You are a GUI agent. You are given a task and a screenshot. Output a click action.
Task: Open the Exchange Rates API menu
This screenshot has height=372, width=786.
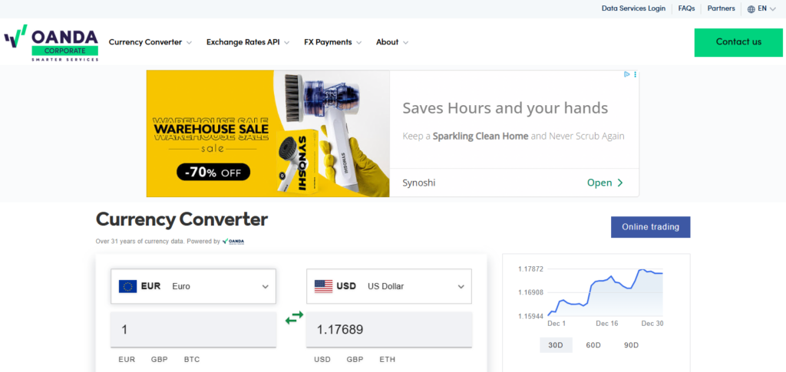247,42
